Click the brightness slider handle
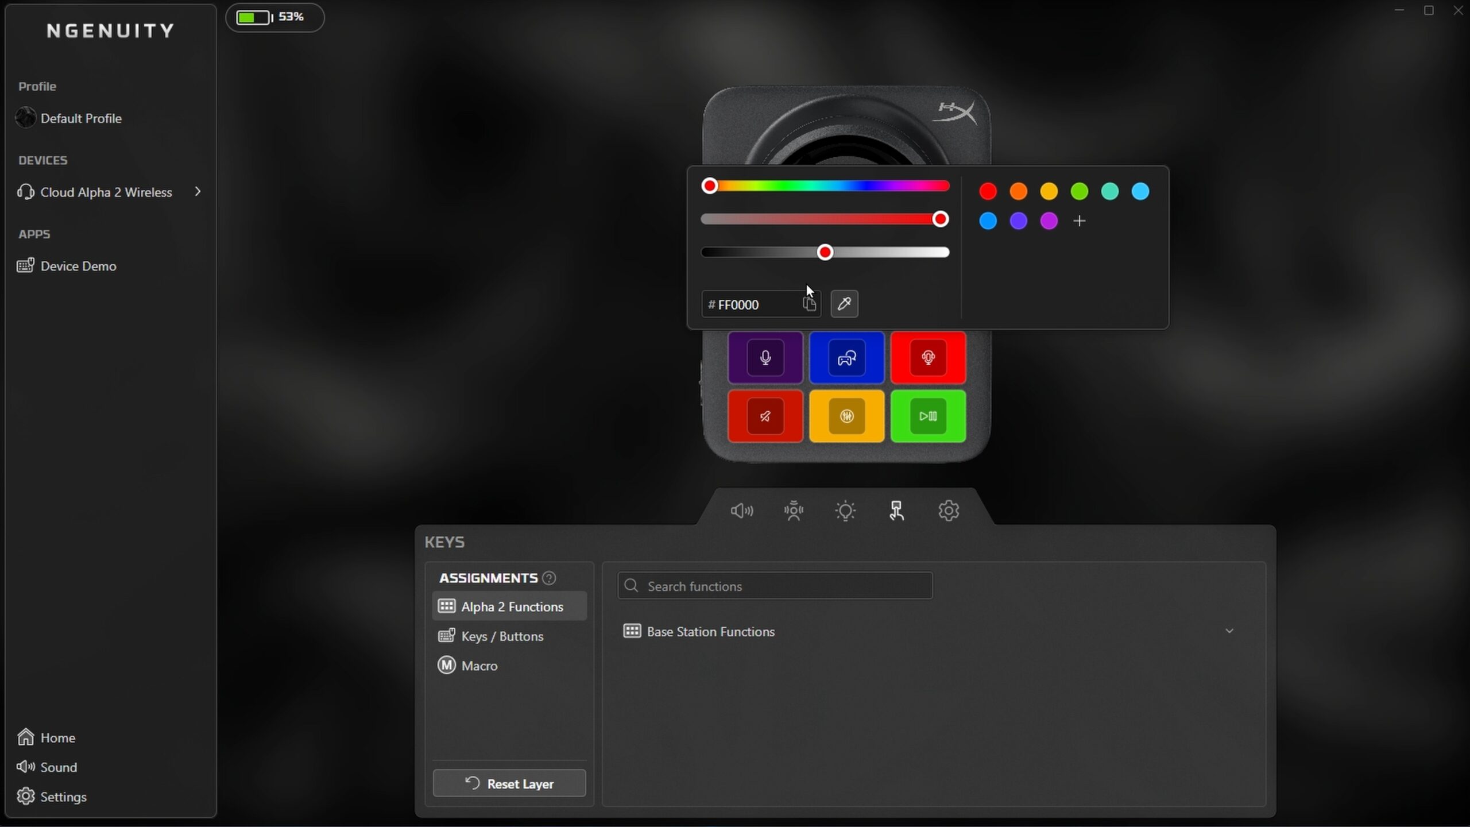 point(825,252)
